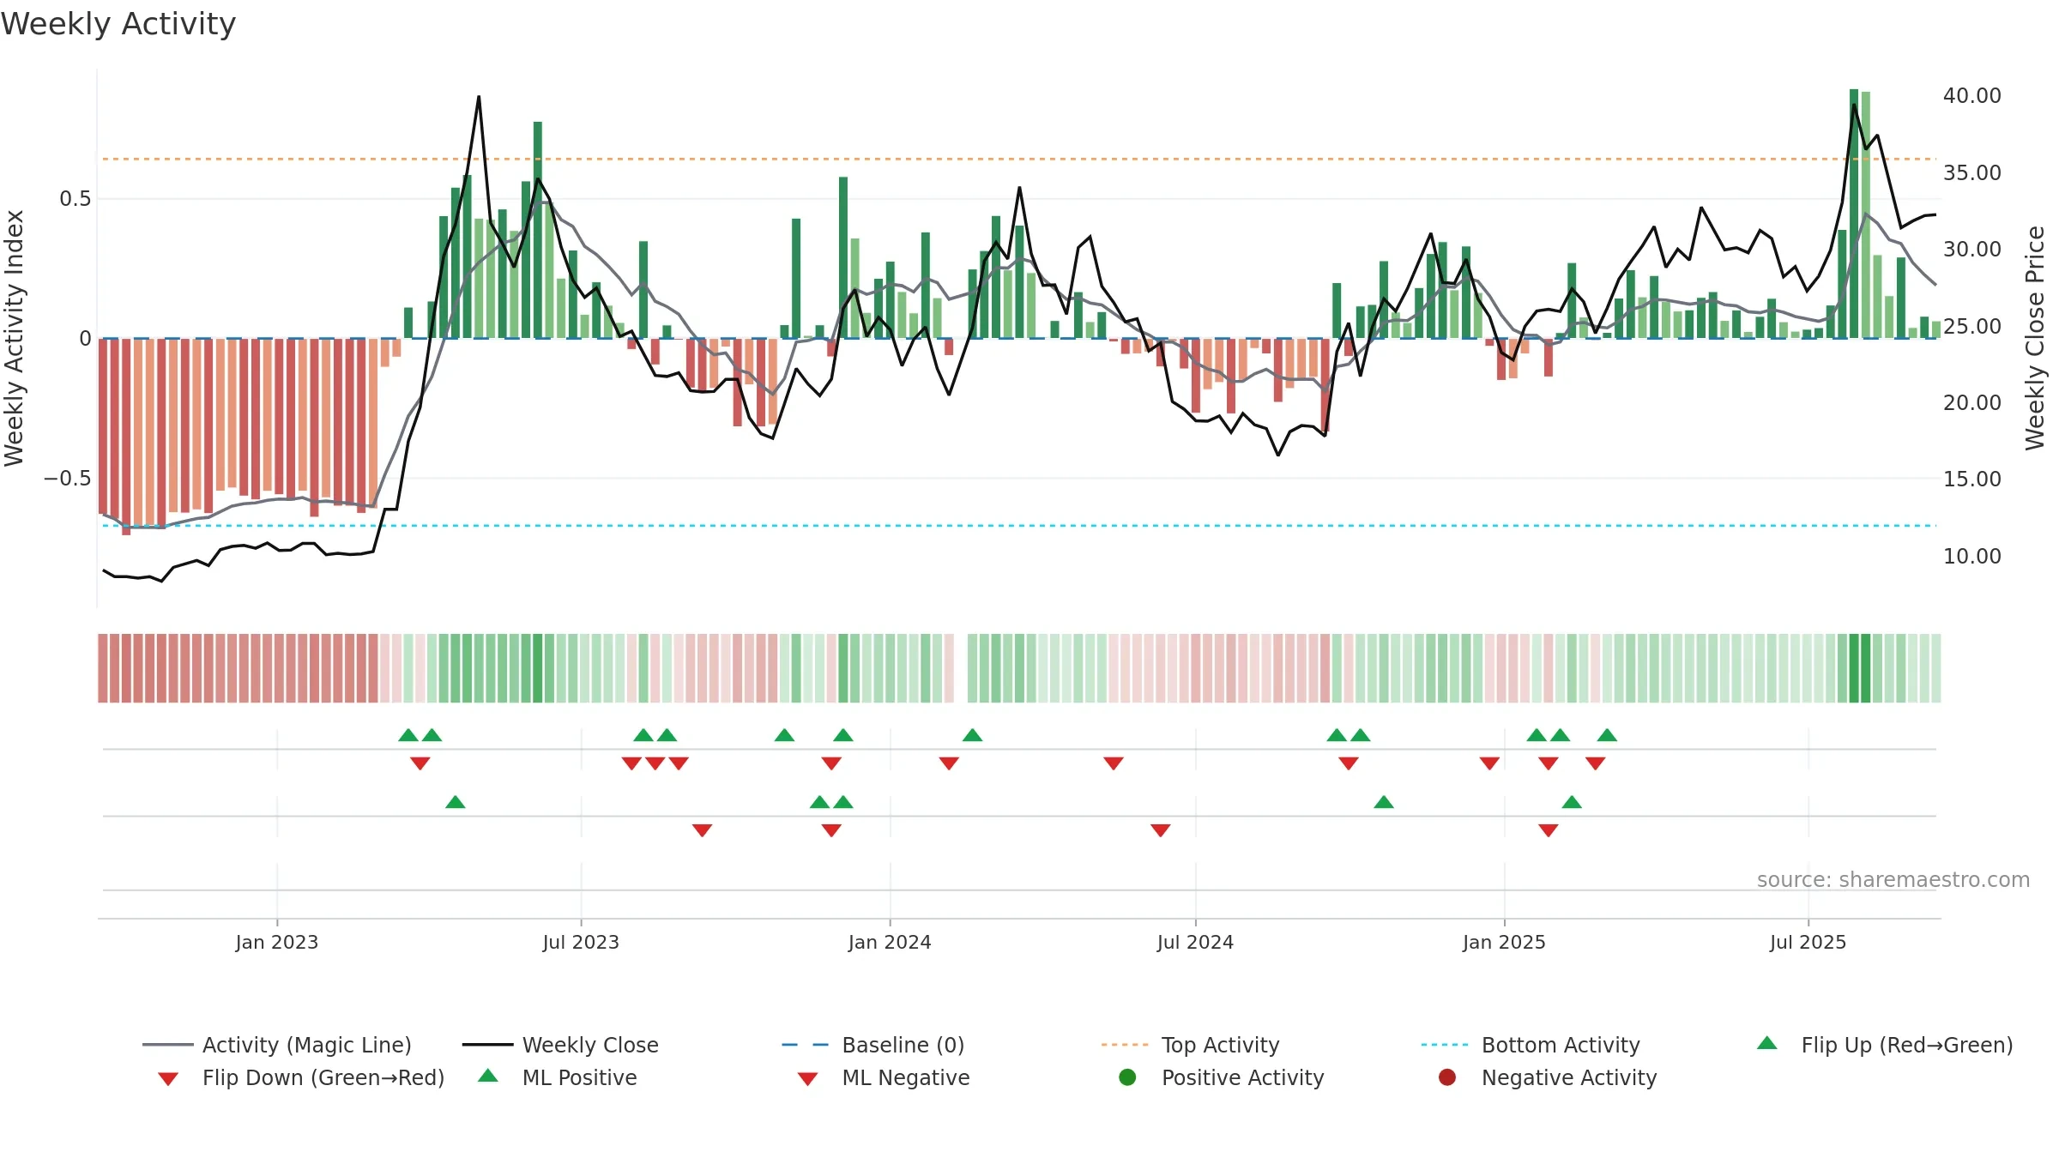
Task: Toggle Flip Up (Red→Green) legend entry
Action: (x=1884, y=1045)
